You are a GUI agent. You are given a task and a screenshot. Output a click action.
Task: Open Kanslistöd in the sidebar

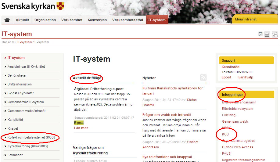pos(15,120)
